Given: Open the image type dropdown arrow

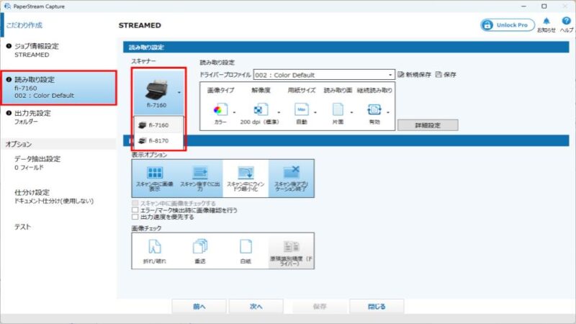Looking at the screenshot, I should tap(235, 112).
